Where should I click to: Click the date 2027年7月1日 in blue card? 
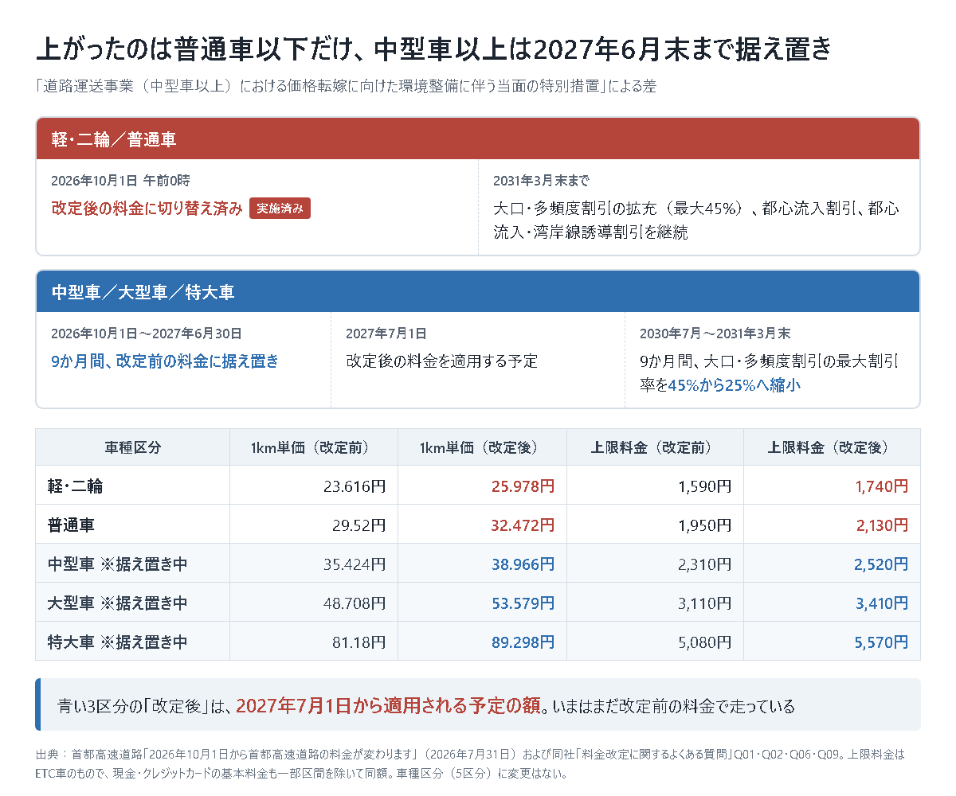tap(386, 334)
